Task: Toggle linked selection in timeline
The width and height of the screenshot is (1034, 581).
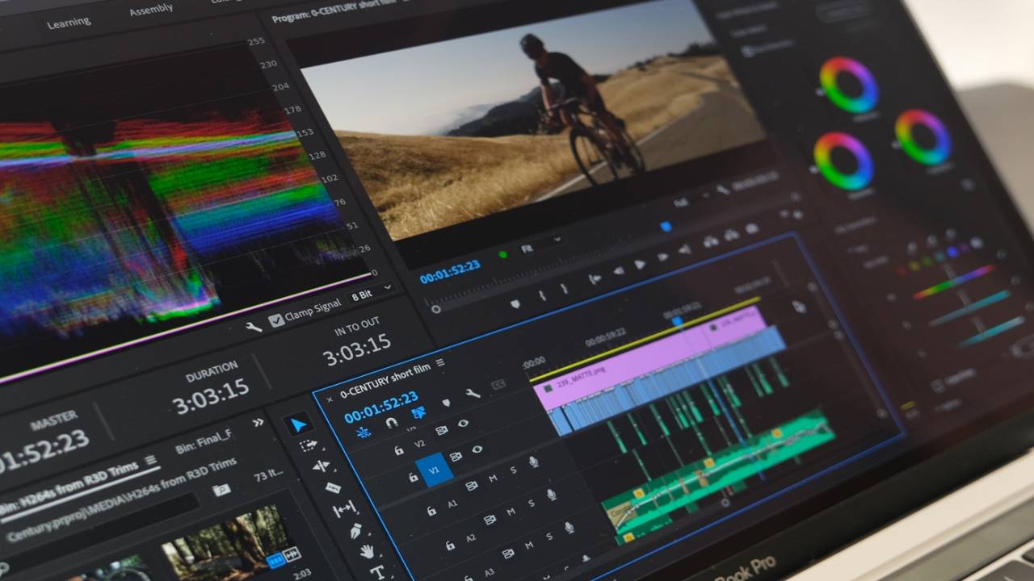Action: click(418, 412)
